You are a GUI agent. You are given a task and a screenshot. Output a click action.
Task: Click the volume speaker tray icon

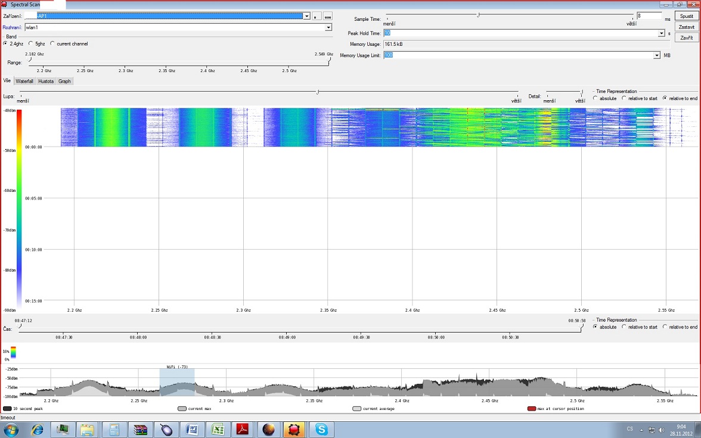(661, 430)
